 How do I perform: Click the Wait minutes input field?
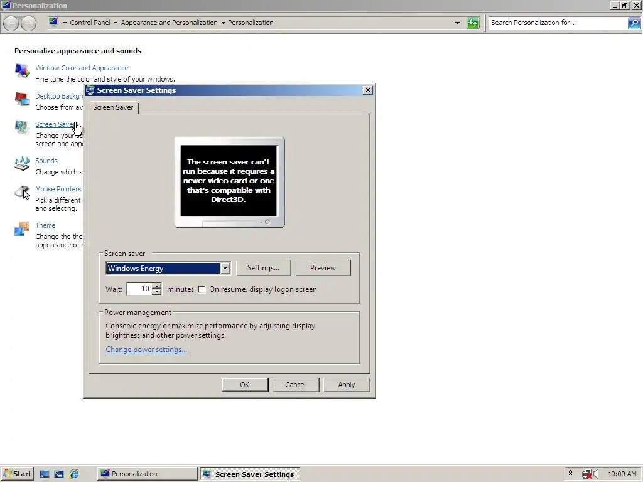pyautogui.click(x=139, y=289)
